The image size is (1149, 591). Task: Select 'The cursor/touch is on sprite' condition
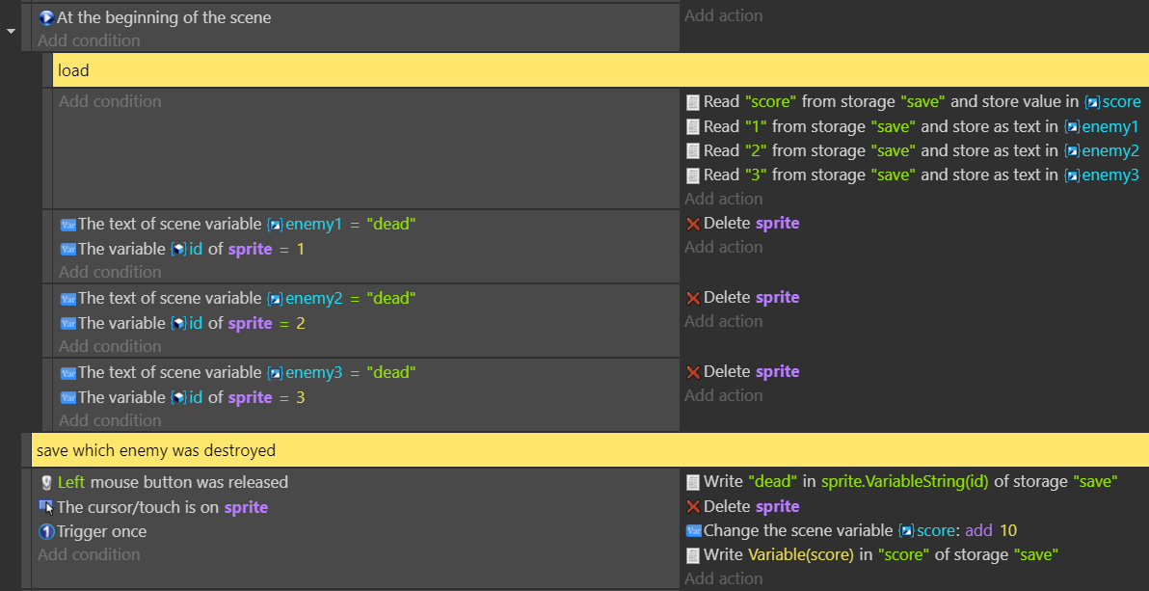162,507
